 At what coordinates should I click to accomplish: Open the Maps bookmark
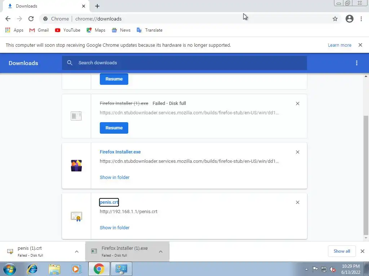click(x=96, y=30)
